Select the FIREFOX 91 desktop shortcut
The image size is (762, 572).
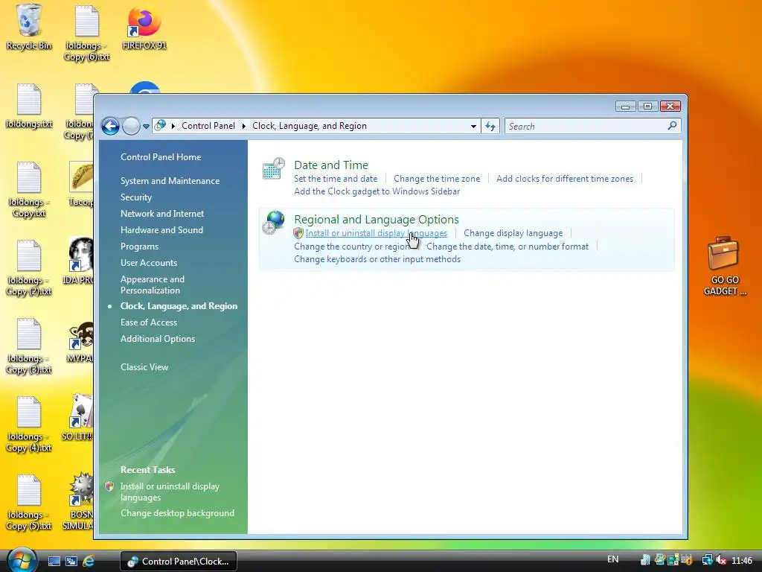(x=144, y=27)
